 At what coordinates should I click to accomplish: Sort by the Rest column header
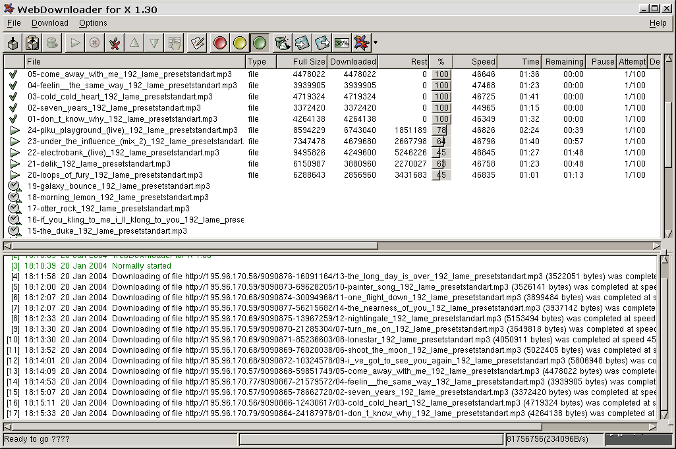pyautogui.click(x=403, y=62)
